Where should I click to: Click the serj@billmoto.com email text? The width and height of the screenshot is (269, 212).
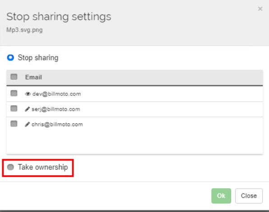[x=56, y=109]
